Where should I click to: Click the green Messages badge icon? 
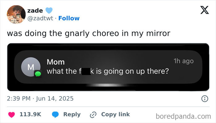(x=38, y=74)
